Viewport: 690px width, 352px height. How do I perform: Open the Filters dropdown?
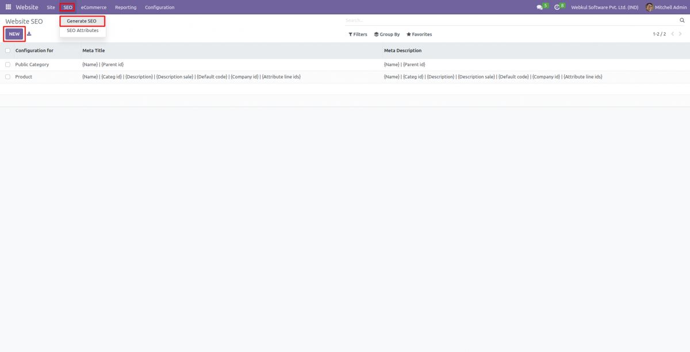pos(357,34)
